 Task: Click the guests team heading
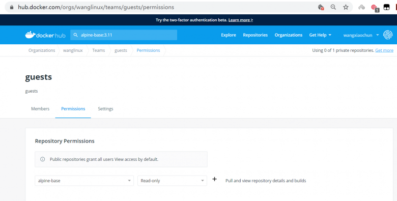39,77
